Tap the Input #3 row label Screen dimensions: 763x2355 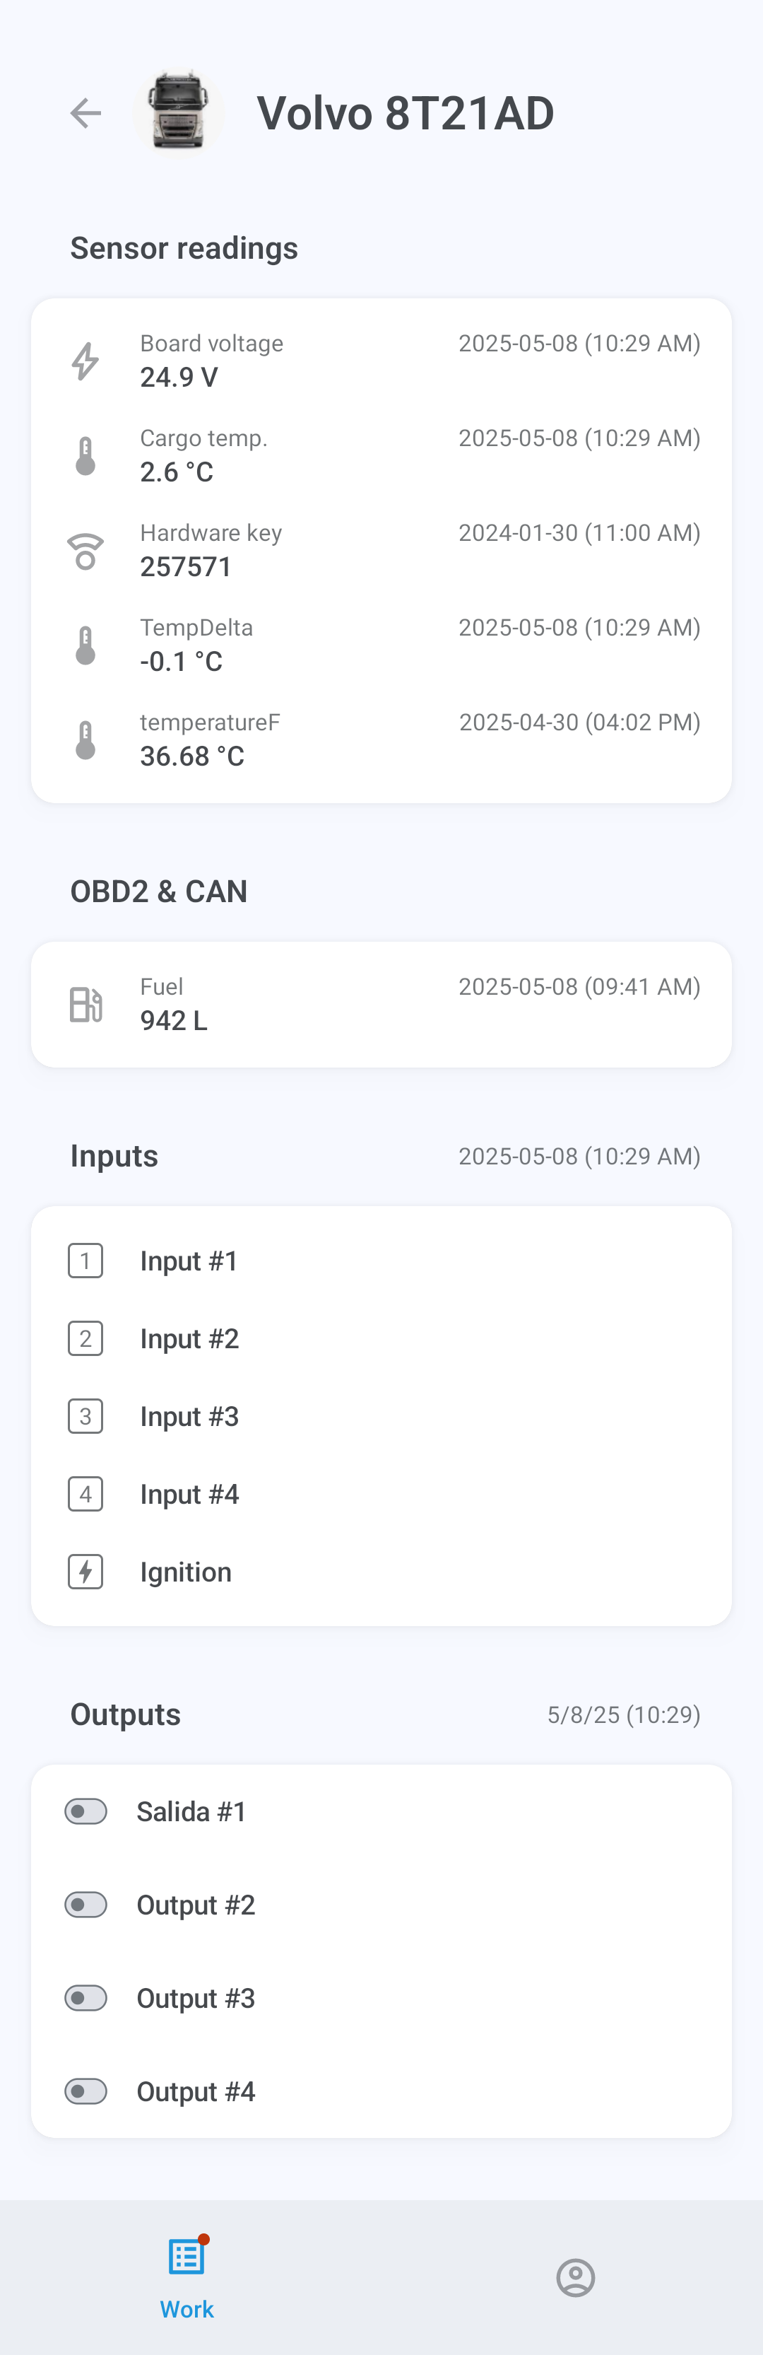pos(189,1417)
